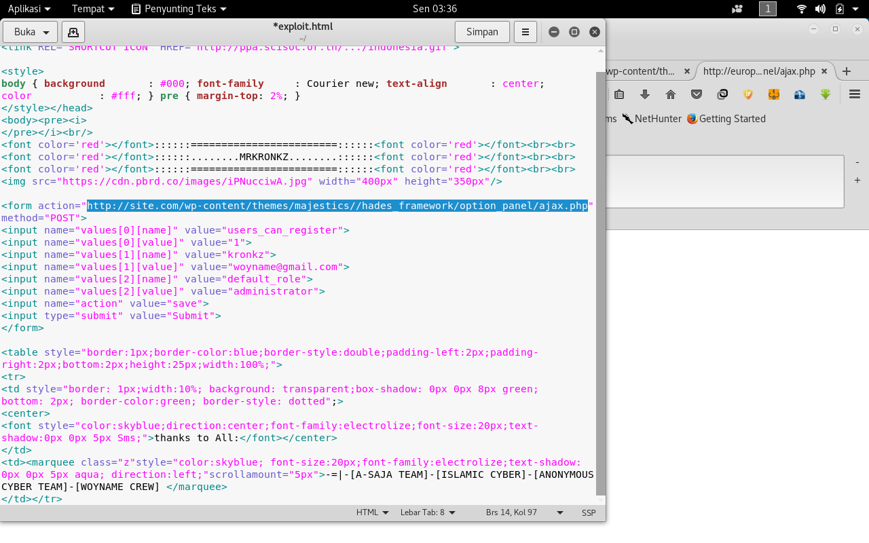Screen dimensions: 869x543
Task: Open the Aplikasi menu
Action: (29, 9)
